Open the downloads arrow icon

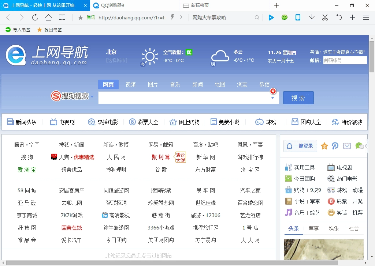click(x=312, y=18)
